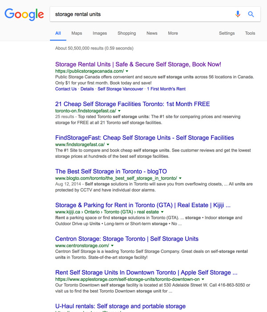Click the toronto-on.findstoragefast.ca/ URL text
Viewport: 267px width, 312px height.
tap(85, 111)
